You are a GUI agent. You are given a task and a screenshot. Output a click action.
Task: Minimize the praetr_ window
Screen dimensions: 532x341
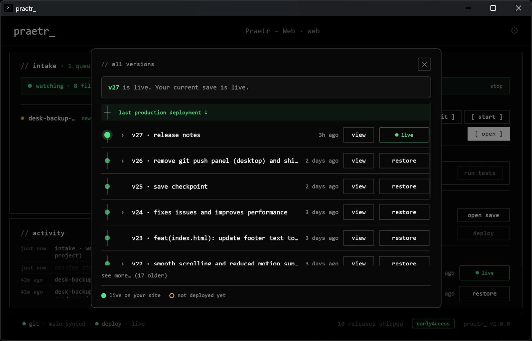pos(468,8)
